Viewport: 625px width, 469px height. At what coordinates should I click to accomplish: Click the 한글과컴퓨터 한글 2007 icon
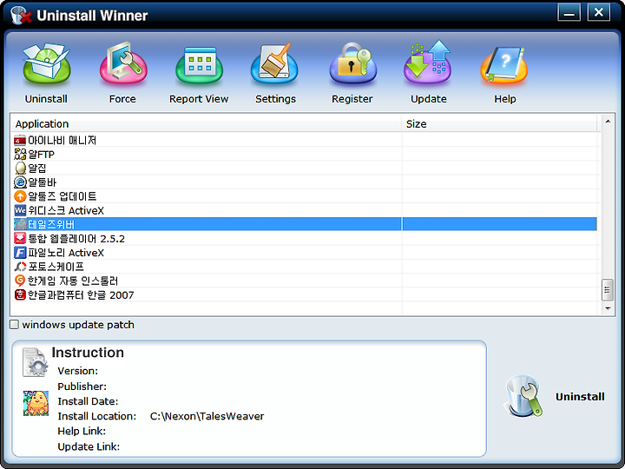click(20, 294)
